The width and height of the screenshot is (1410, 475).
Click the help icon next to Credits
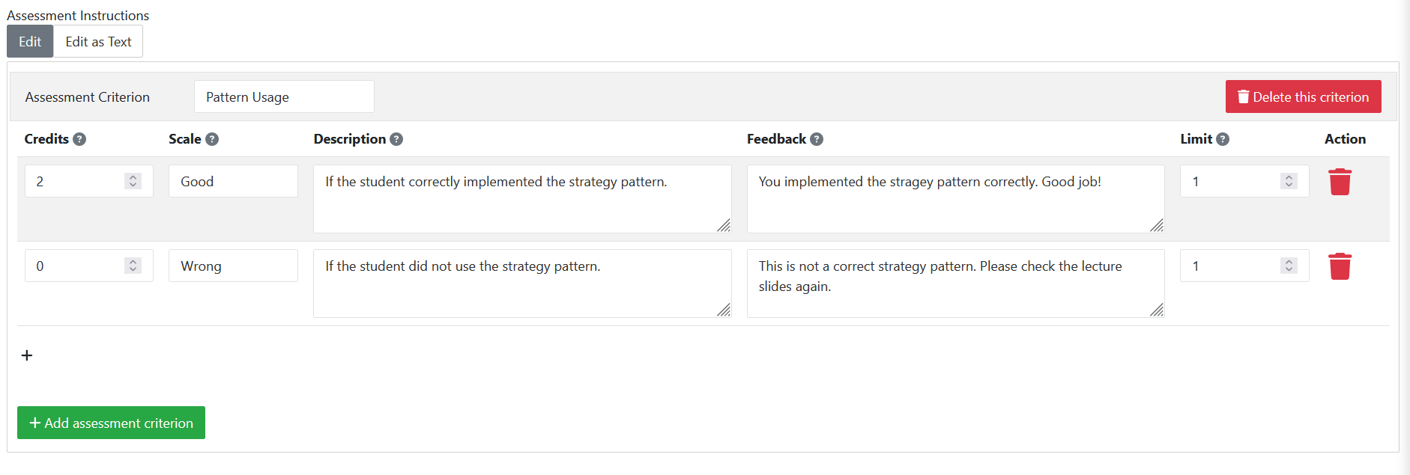coord(79,139)
